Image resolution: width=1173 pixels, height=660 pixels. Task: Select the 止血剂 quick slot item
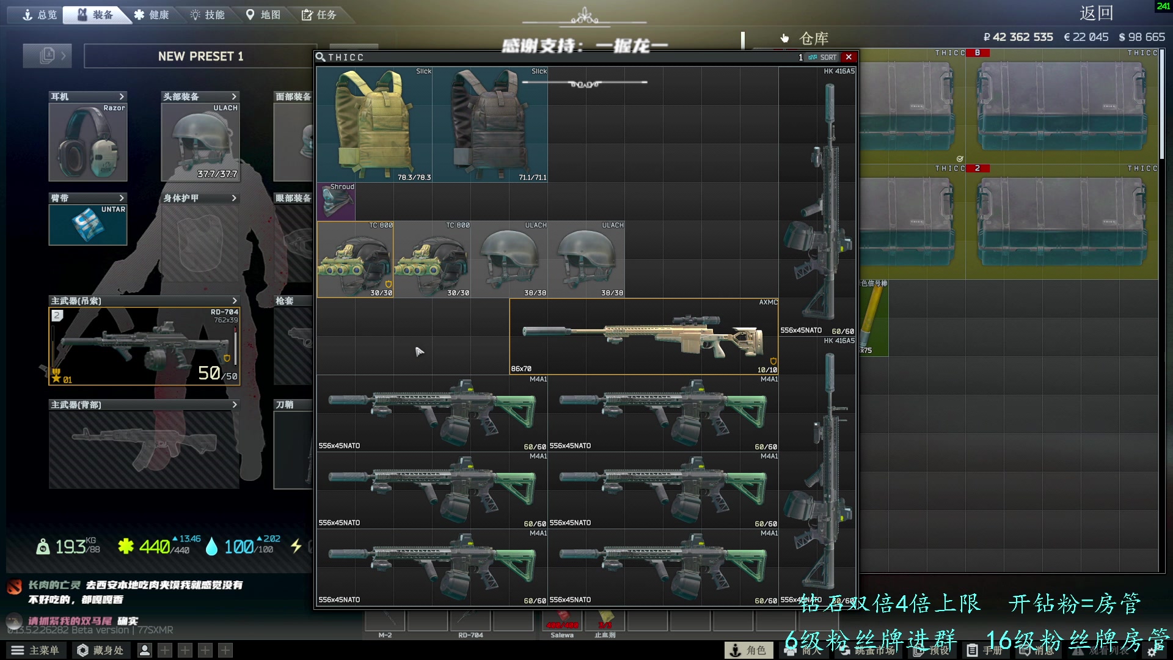tap(605, 621)
